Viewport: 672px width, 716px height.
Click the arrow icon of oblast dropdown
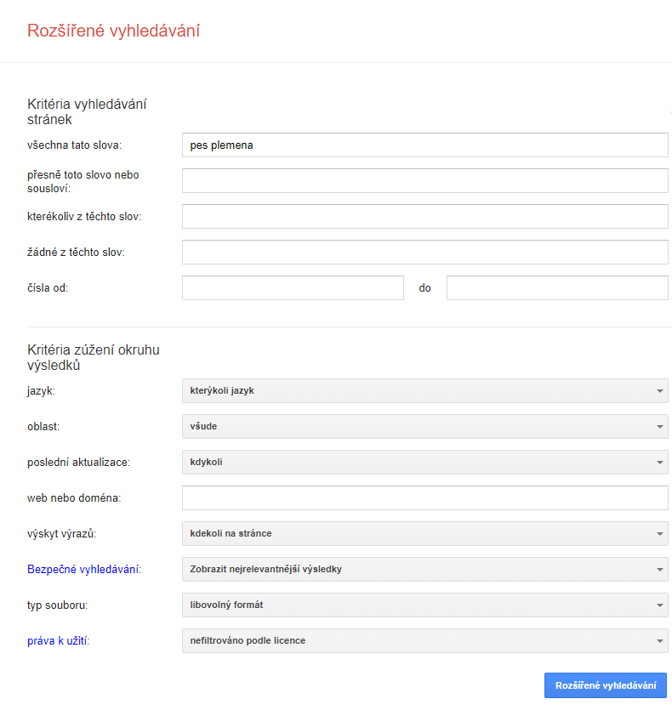coord(659,427)
